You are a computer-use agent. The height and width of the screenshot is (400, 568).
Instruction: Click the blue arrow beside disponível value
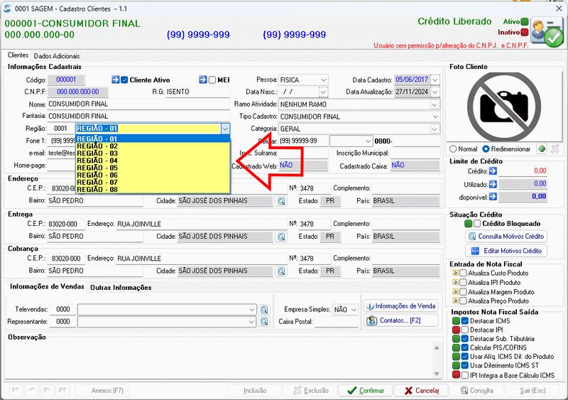click(x=493, y=197)
